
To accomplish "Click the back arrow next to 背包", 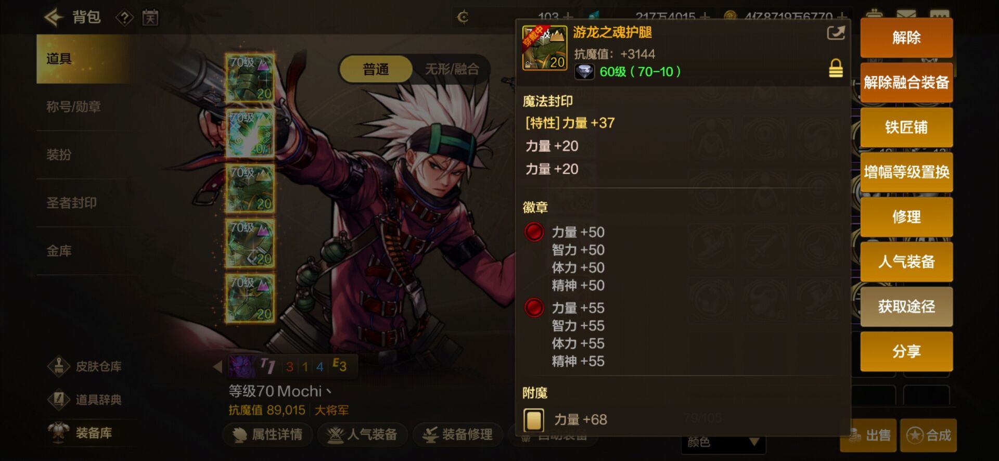I will click(x=54, y=18).
